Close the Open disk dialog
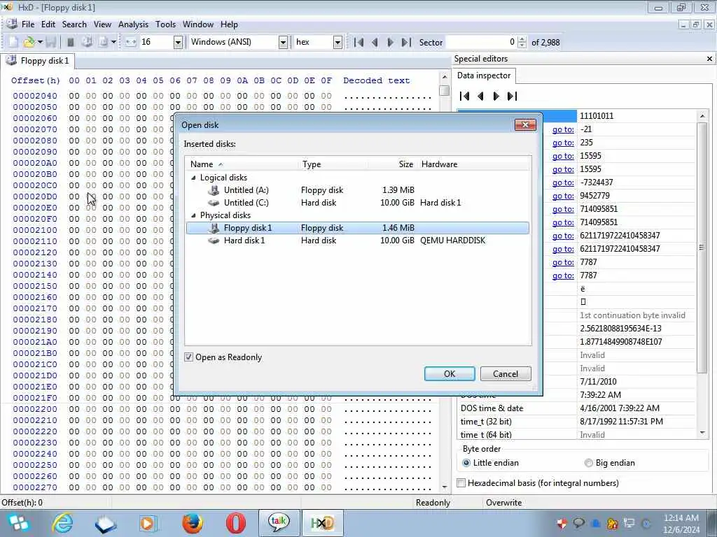Screen dimensions: 717x537 coord(525,124)
